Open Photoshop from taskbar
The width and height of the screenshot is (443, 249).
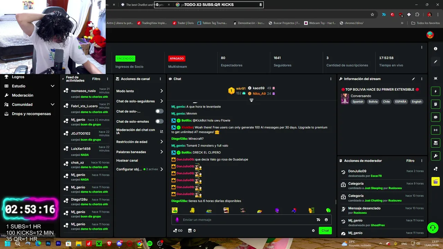(48, 243)
